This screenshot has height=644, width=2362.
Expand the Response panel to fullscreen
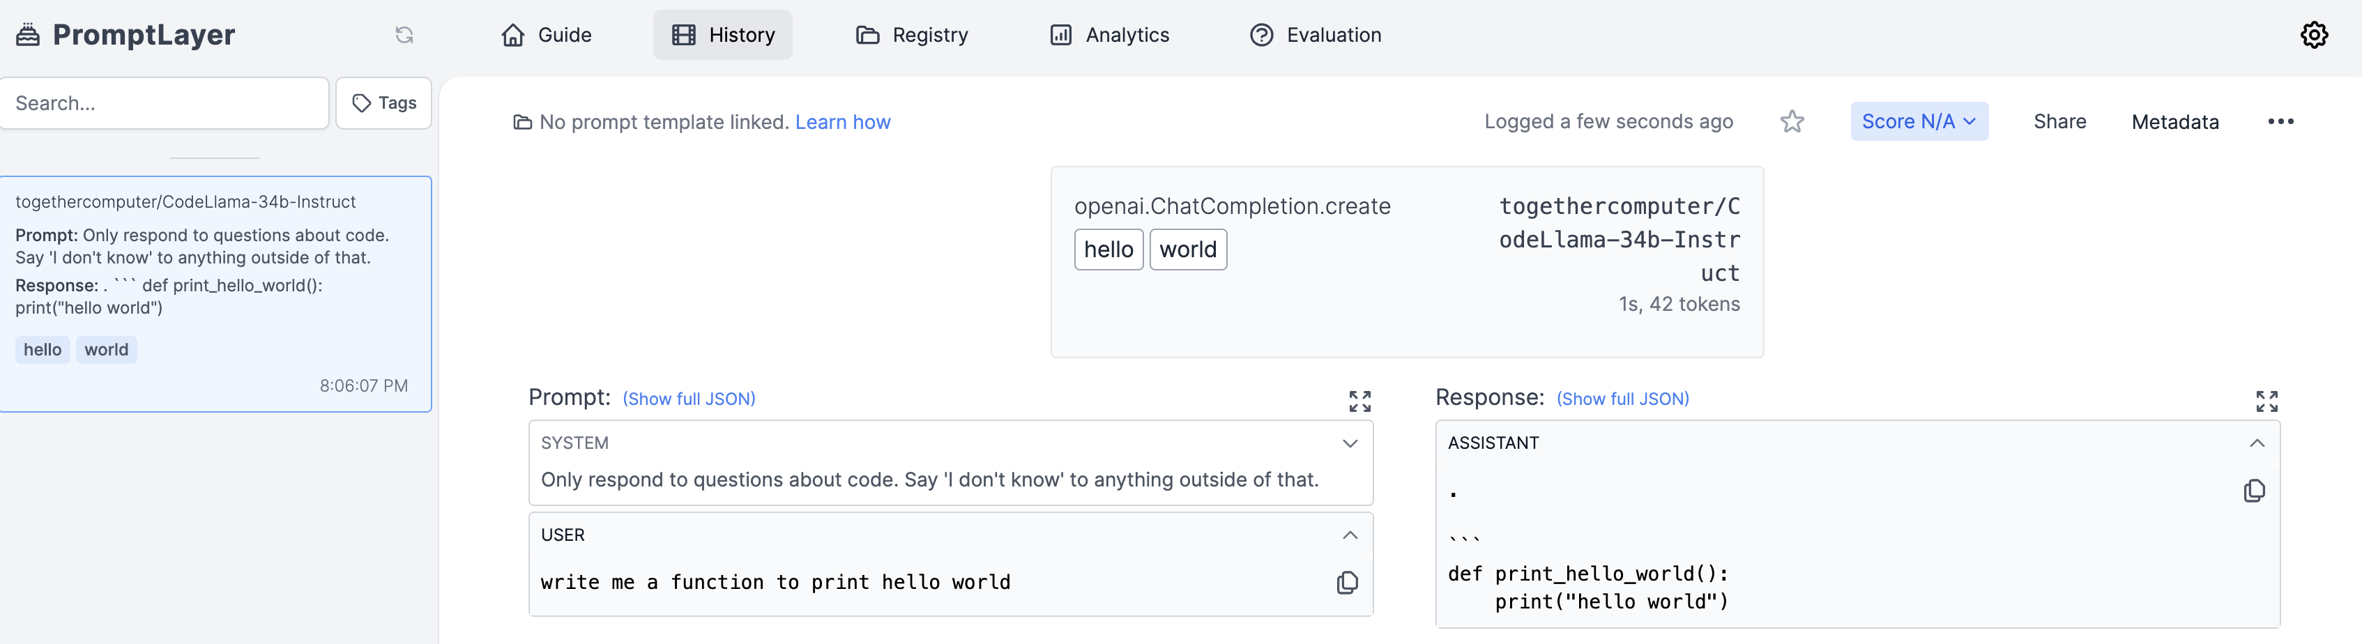point(2266,401)
